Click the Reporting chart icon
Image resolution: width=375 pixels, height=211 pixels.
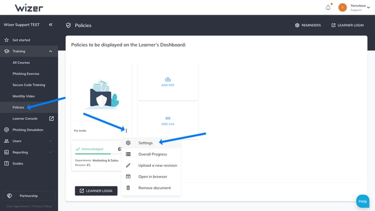pyautogui.click(x=7, y=152)
